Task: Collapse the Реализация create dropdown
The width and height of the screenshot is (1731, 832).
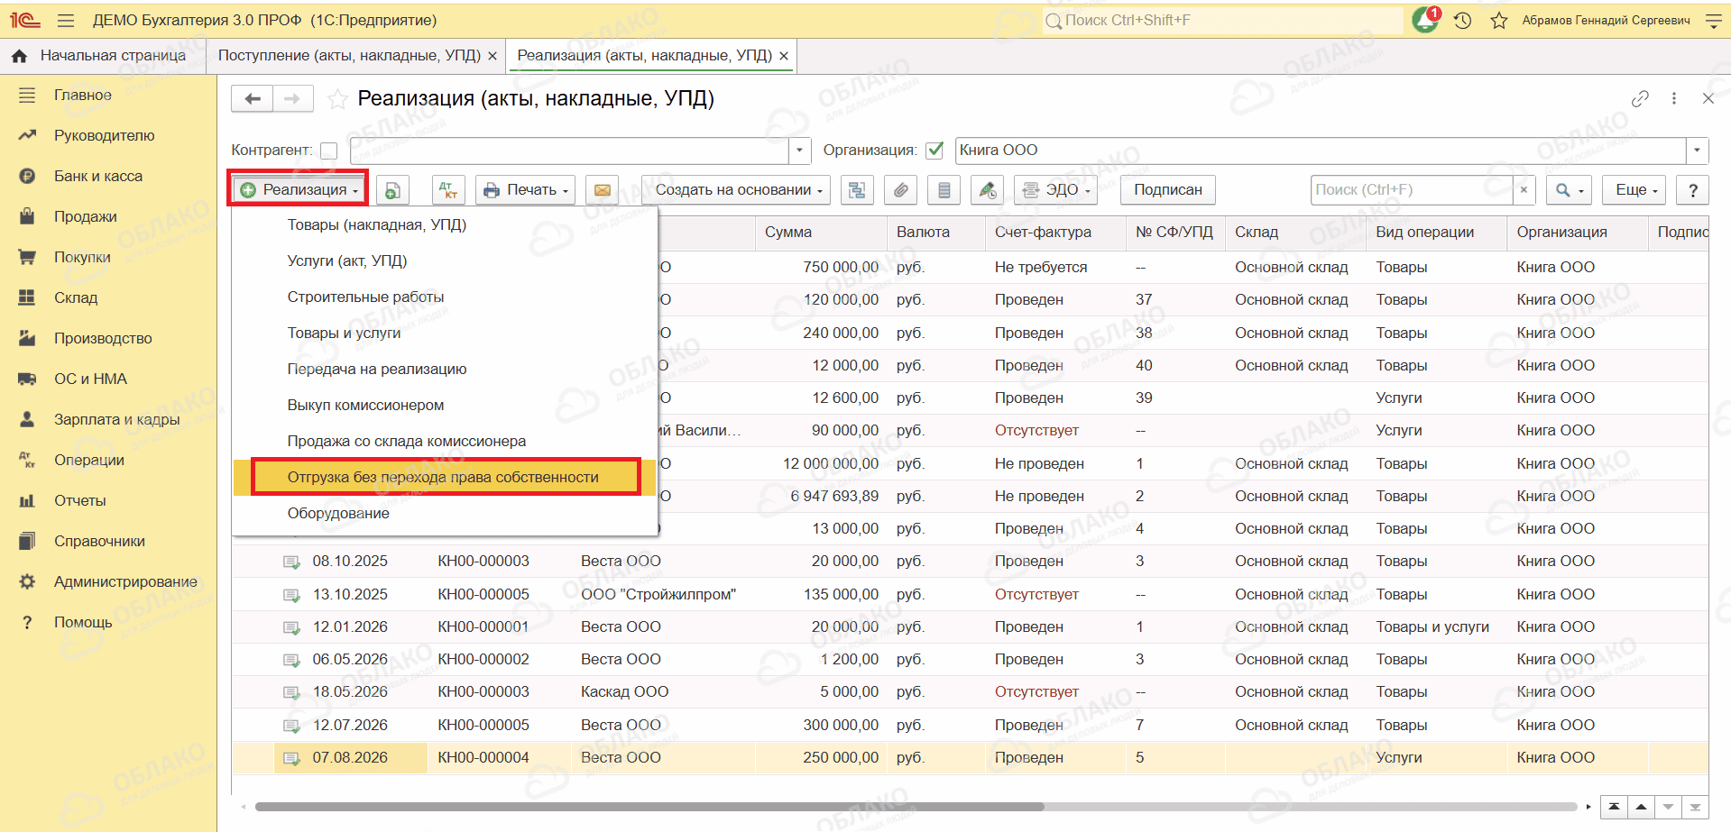Action: pos(299,189)
